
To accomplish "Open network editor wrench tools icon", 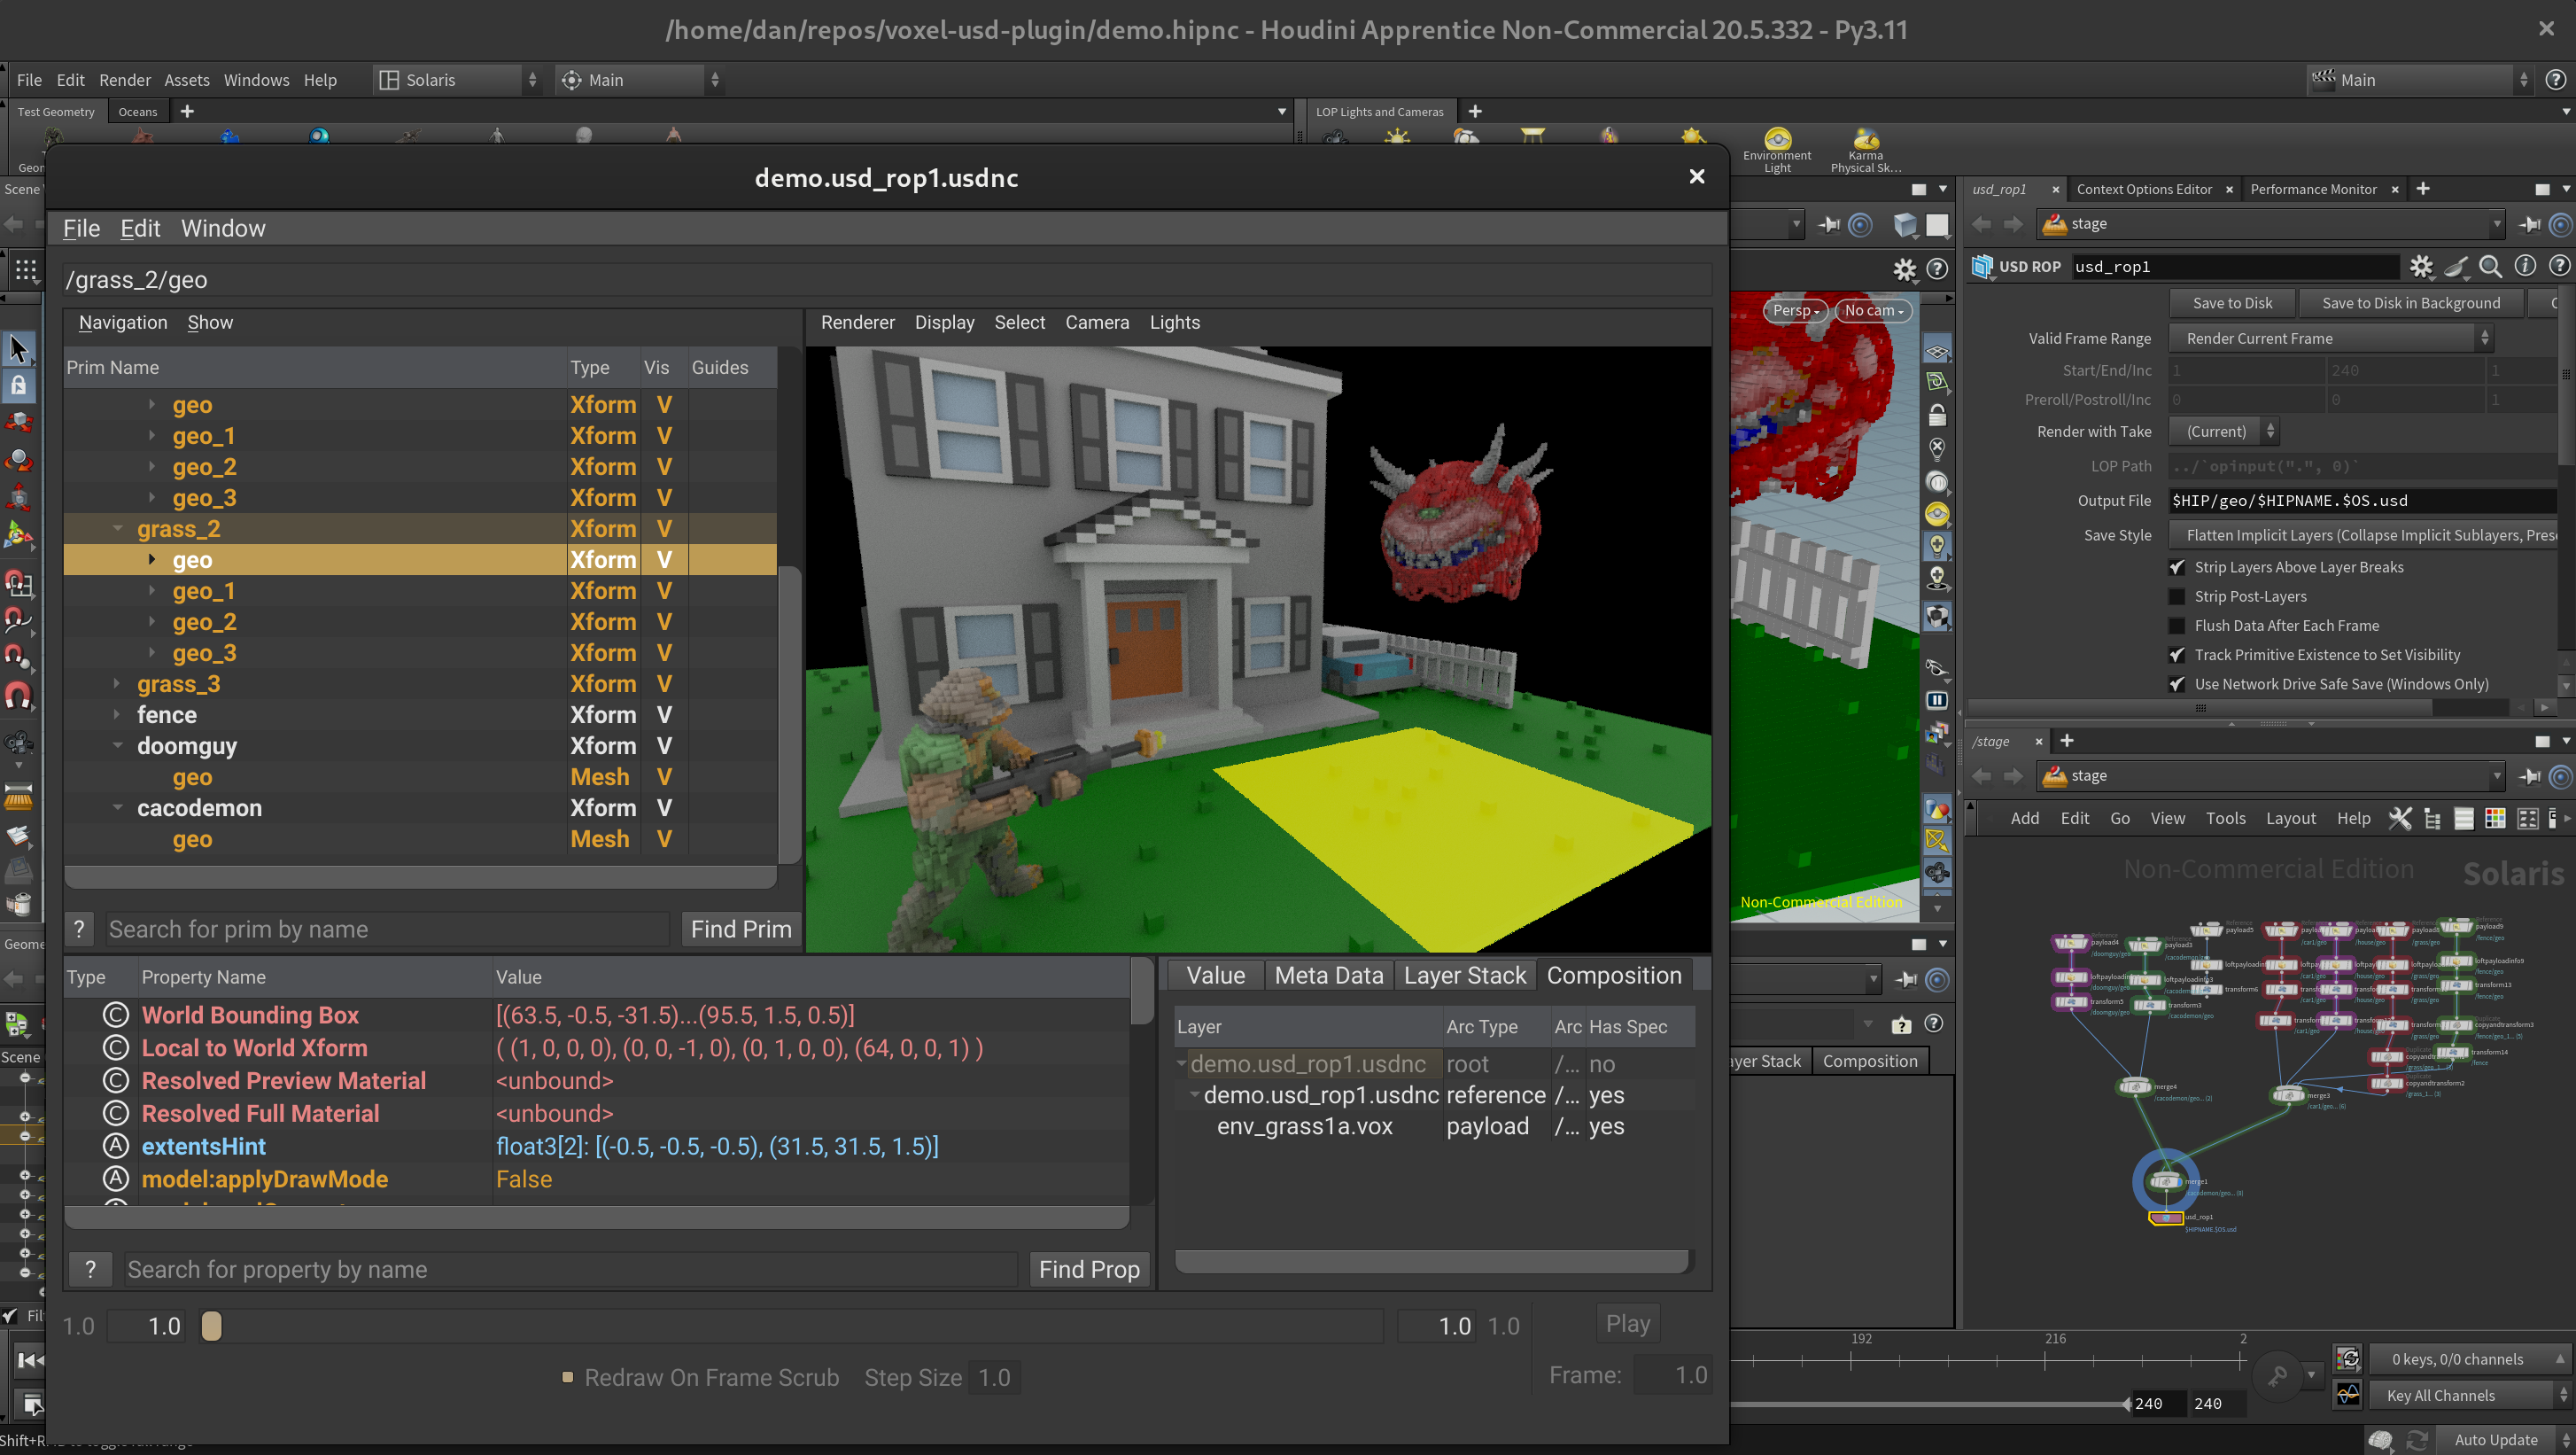I will pos(2400,818).
